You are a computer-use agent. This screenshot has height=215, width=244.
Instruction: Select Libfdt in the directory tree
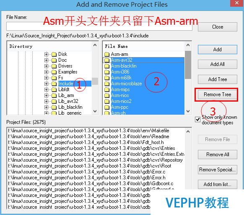64,89
